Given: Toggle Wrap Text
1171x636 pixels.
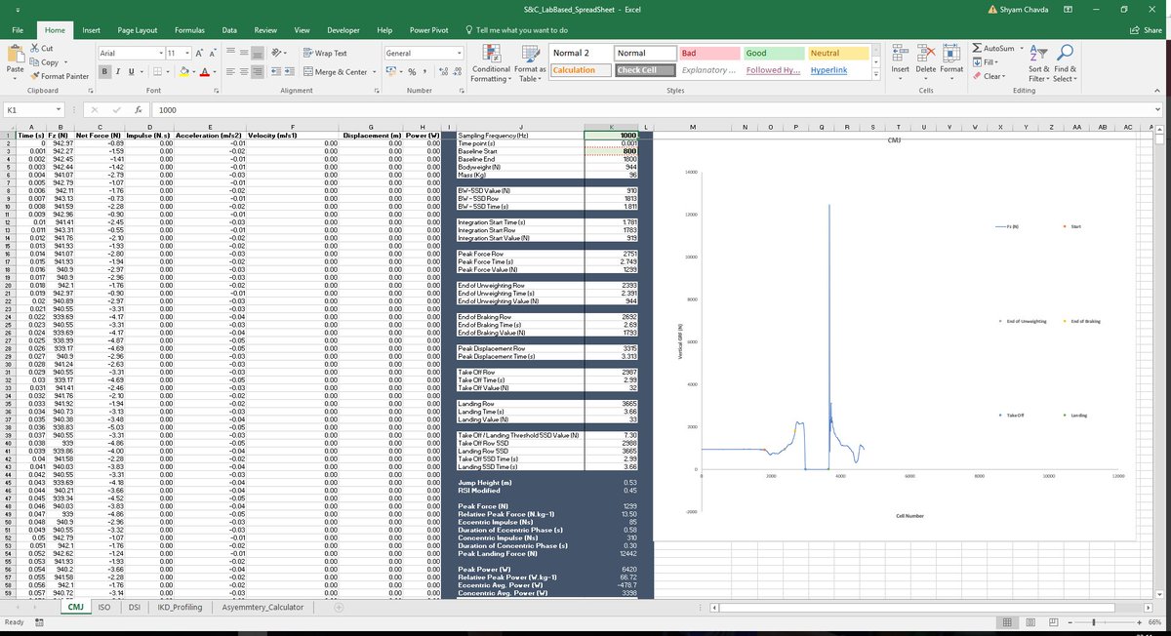Looking at the screenshot, I should (x=325, y=53).
